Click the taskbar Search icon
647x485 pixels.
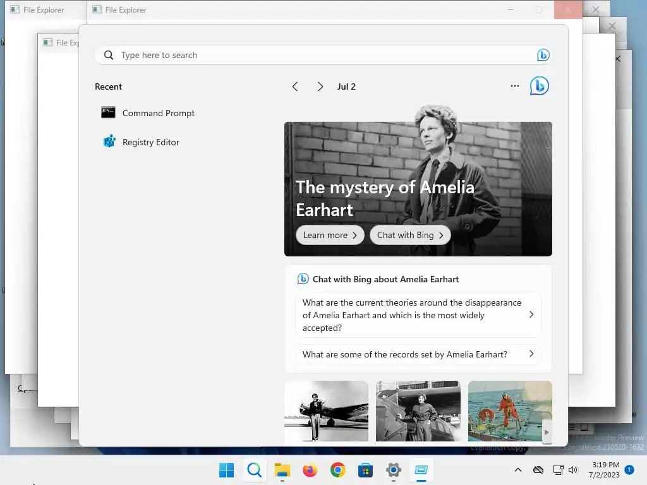point(254,470)
